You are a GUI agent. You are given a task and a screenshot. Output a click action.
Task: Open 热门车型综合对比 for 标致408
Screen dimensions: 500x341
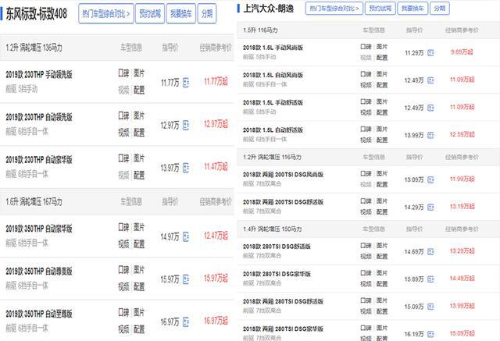tap(106, 14)
